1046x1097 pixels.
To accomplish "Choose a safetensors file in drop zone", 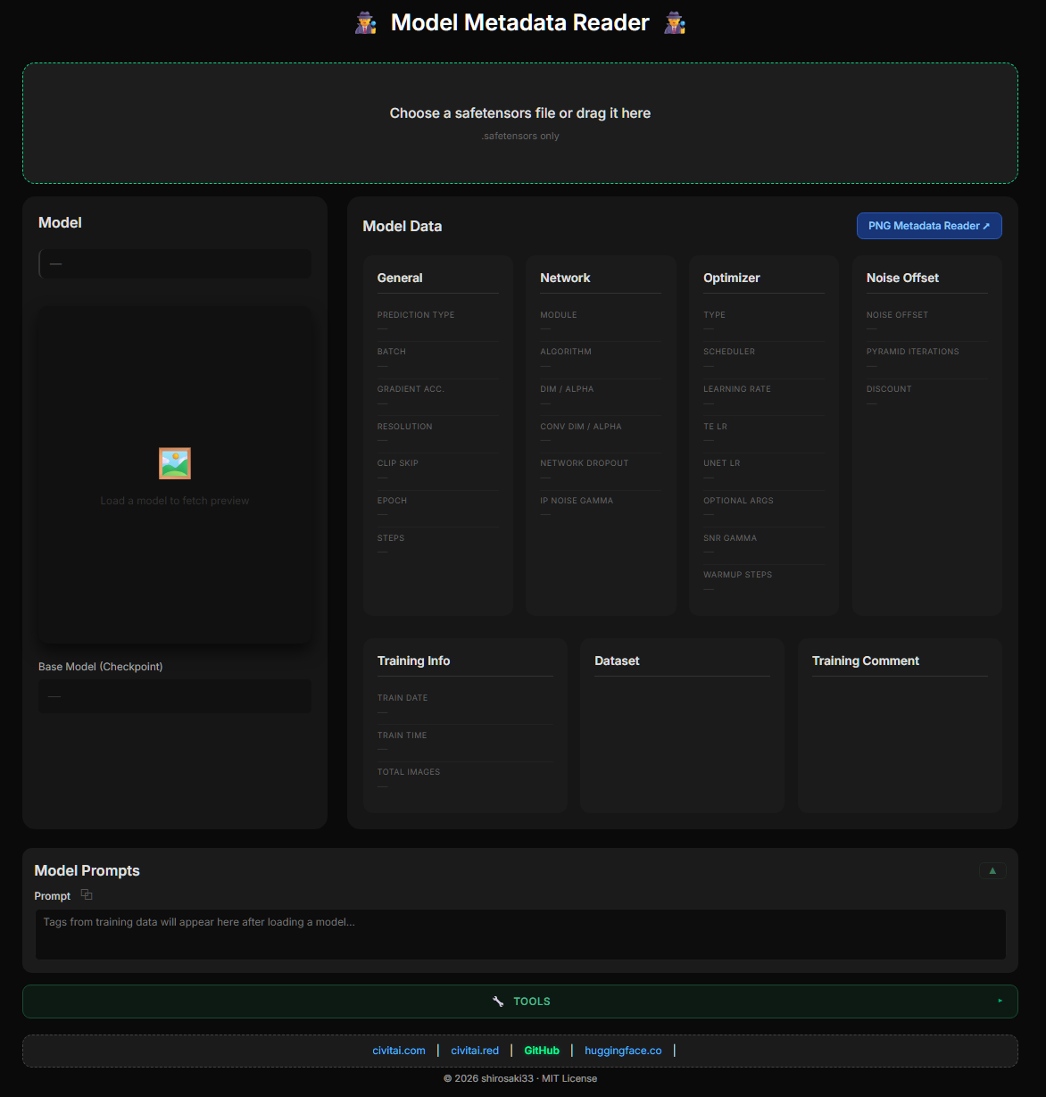I will 520,123.
